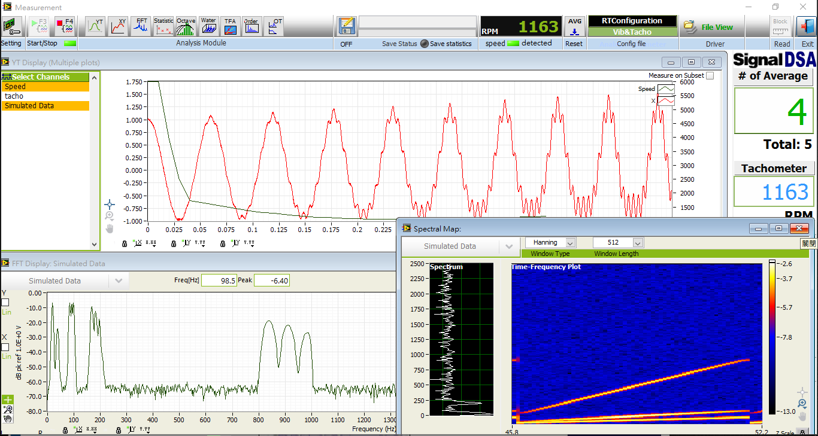The width and height of the screenshot is (818, 436).
Task: Select the Speed channel
Action: pyautogui.click(x=46, y=87)
